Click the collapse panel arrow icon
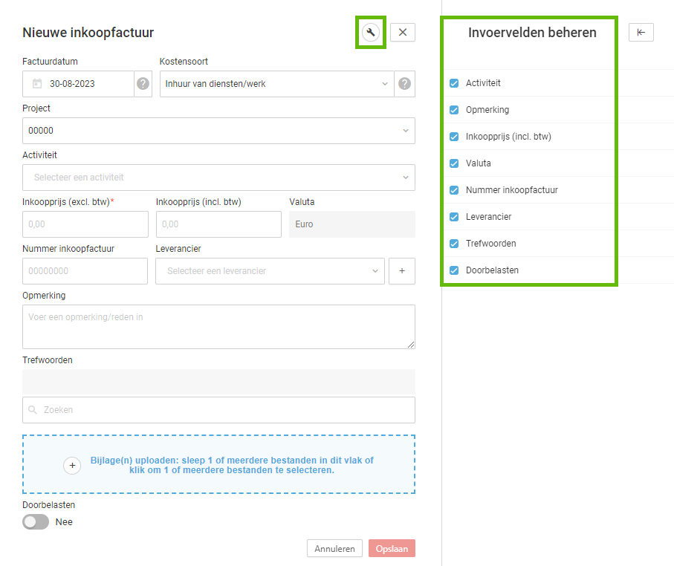674x566 pixels. point(641,32)
